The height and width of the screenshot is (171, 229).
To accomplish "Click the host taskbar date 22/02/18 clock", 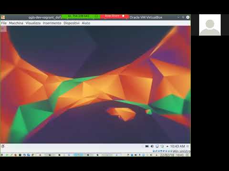I will (172, 155).
